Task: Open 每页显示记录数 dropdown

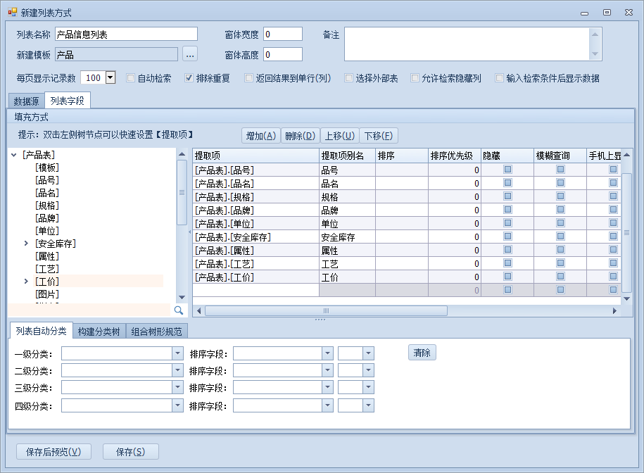Action: click(x=110, y=77)
